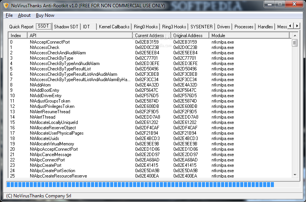Switch to the Shadow SDT tab
Image resolution: width=306 pixels, height=202 pixels.
tap(66, 27)
